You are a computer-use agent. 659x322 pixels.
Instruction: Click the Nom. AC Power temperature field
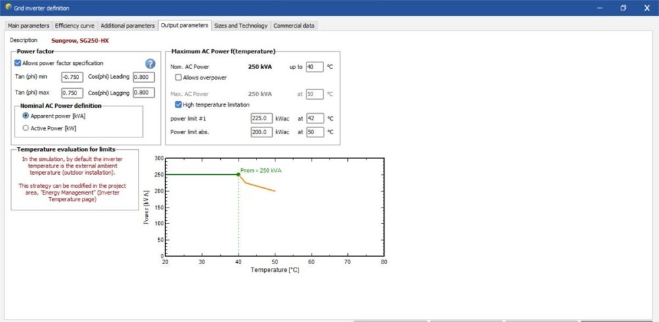tap(314, 67)
